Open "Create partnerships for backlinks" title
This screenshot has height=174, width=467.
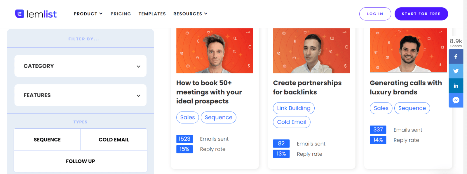point(307,87)
